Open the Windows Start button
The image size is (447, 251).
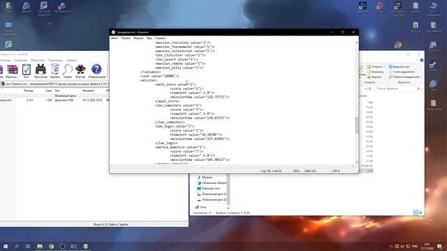tap(6, 246)
